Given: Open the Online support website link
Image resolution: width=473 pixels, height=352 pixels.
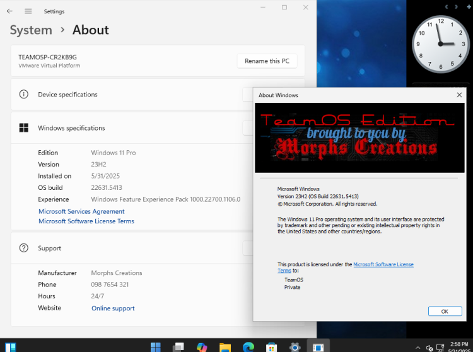Looking at the screenshot, I should pos(113,308).
